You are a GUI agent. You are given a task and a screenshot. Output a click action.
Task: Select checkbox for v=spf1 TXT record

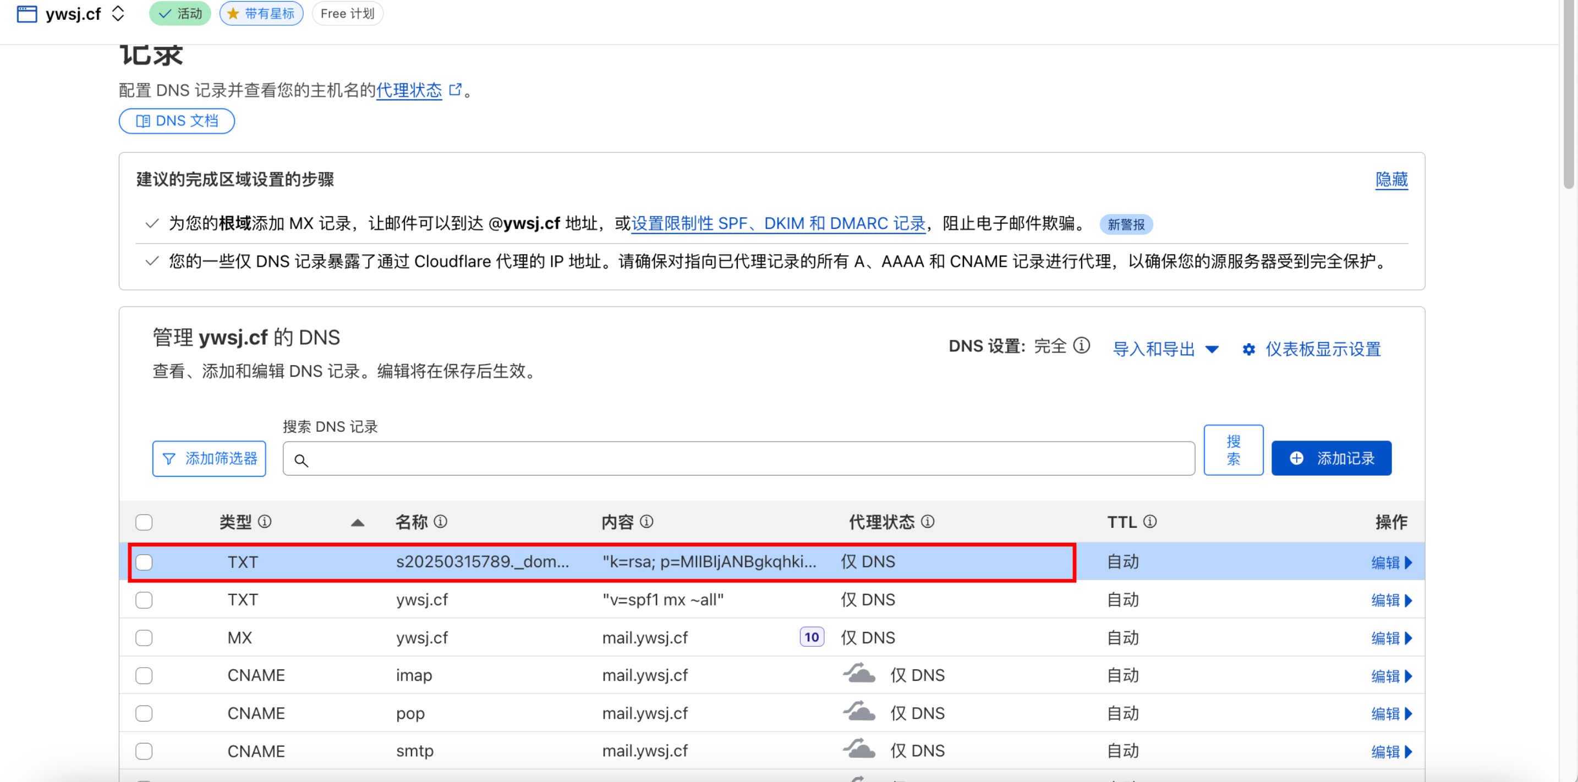click(x=144, y=600)
